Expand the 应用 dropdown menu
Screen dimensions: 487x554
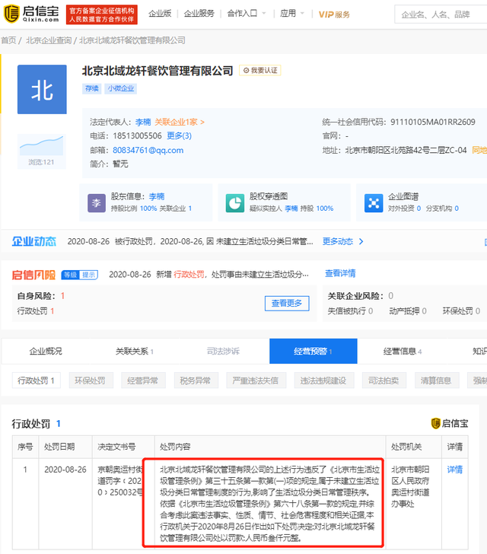(290, 14)
